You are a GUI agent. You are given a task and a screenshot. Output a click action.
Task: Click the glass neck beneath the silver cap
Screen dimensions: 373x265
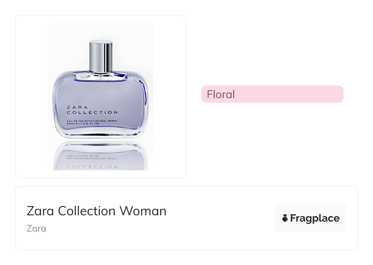(x=101, y=75)
